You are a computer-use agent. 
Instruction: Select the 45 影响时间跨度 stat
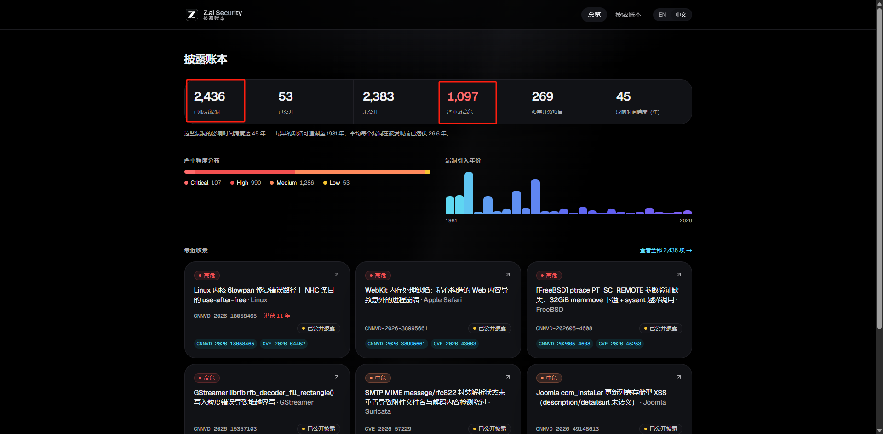pyautogui.click(x=649, y=101)
